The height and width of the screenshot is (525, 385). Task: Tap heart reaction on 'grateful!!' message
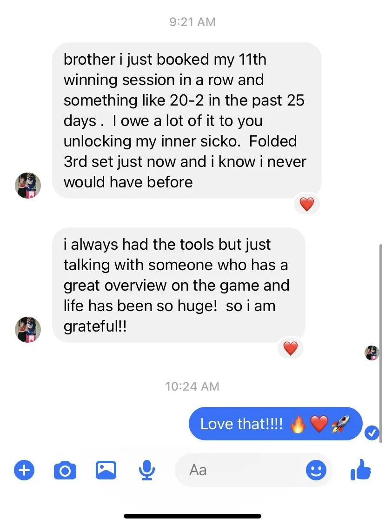290,348
